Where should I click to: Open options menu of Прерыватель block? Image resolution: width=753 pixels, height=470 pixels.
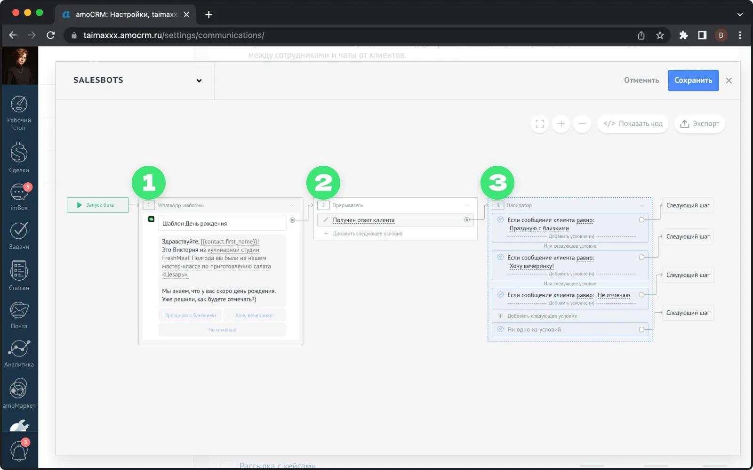[x=467, y=205]
